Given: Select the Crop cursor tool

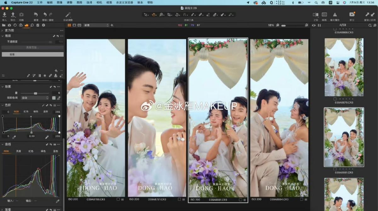Looking at the screenshot, I should click(169, 15).
